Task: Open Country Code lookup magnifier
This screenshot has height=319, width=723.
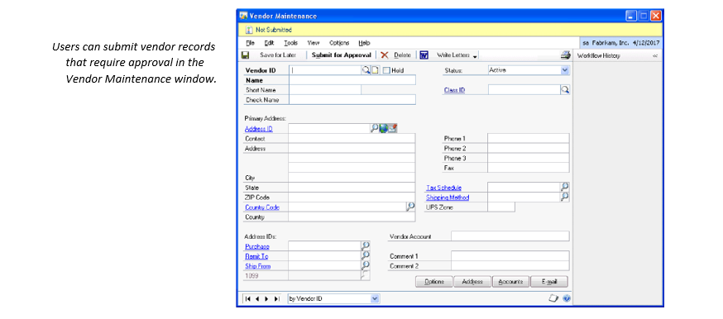Action: tap(410, 207)
